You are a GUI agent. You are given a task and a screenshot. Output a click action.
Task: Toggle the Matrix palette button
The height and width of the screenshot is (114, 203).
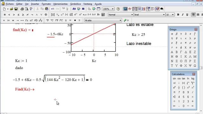click(x=134, y=9)
